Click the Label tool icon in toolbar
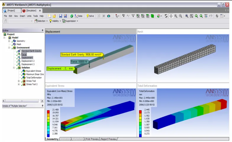 click(124, 16)
